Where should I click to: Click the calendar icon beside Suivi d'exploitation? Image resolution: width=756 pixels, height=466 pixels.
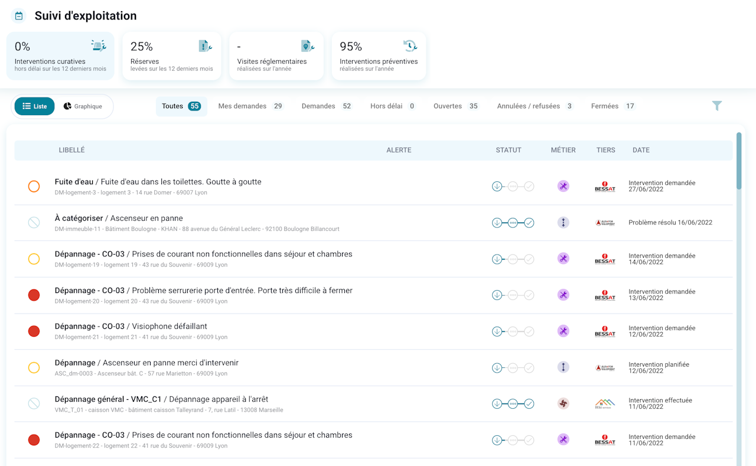point(19,16)
